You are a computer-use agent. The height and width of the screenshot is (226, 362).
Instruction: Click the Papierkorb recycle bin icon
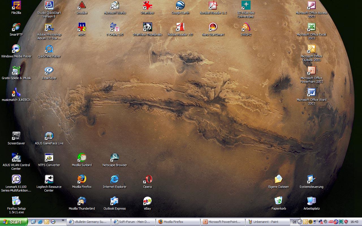tap(279, 201)
